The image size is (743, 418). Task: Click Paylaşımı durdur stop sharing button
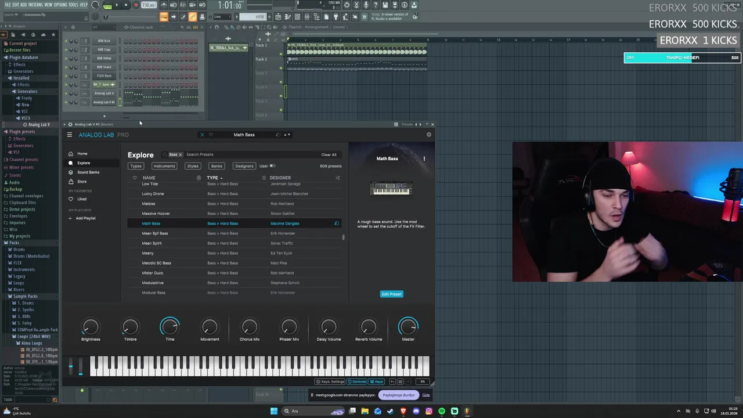399,395
